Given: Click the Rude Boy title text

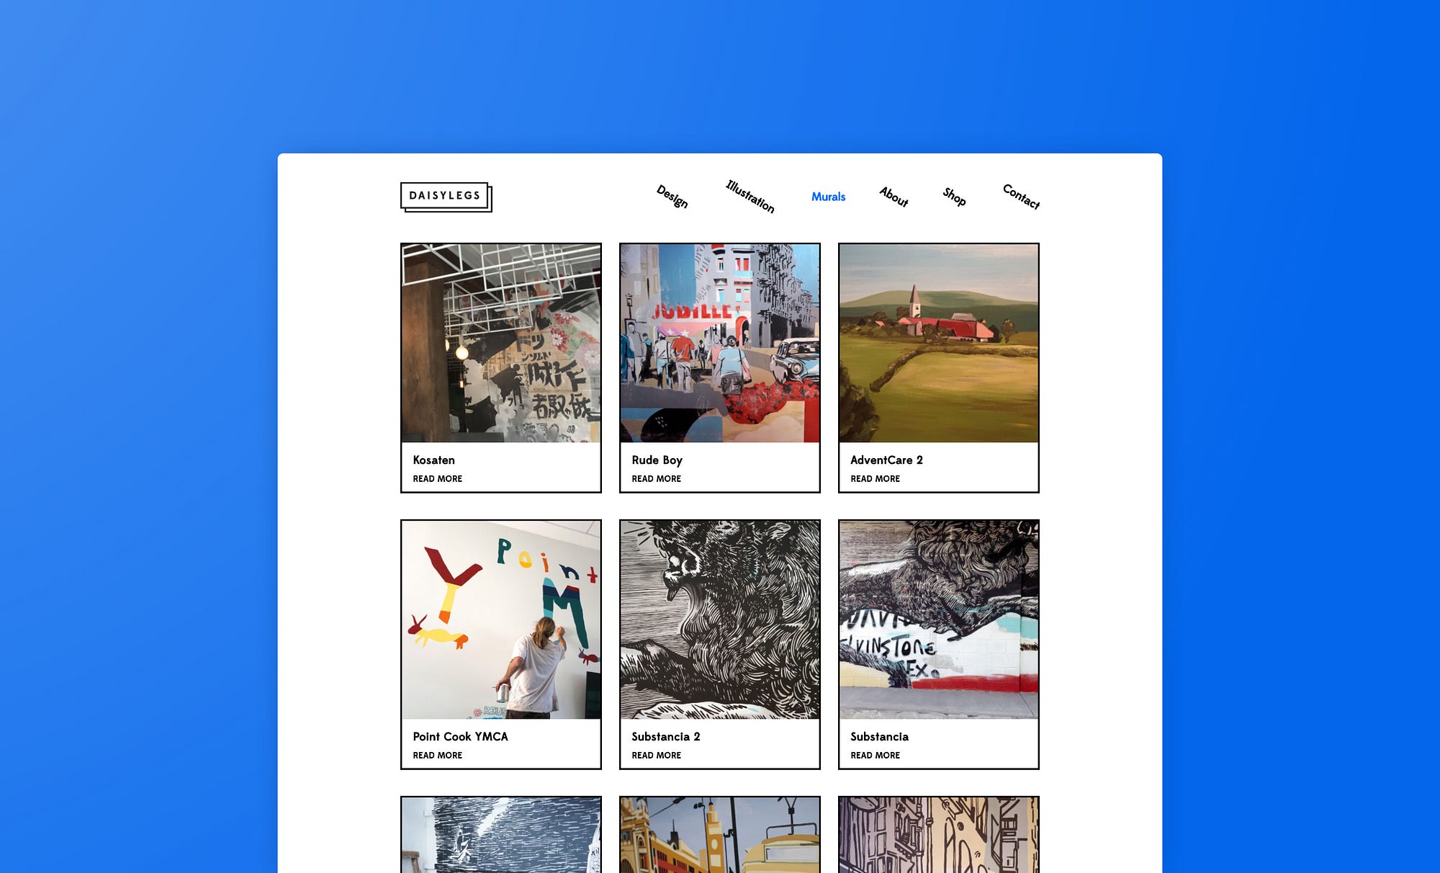Looking at the screenshot, I should [657, 460].
